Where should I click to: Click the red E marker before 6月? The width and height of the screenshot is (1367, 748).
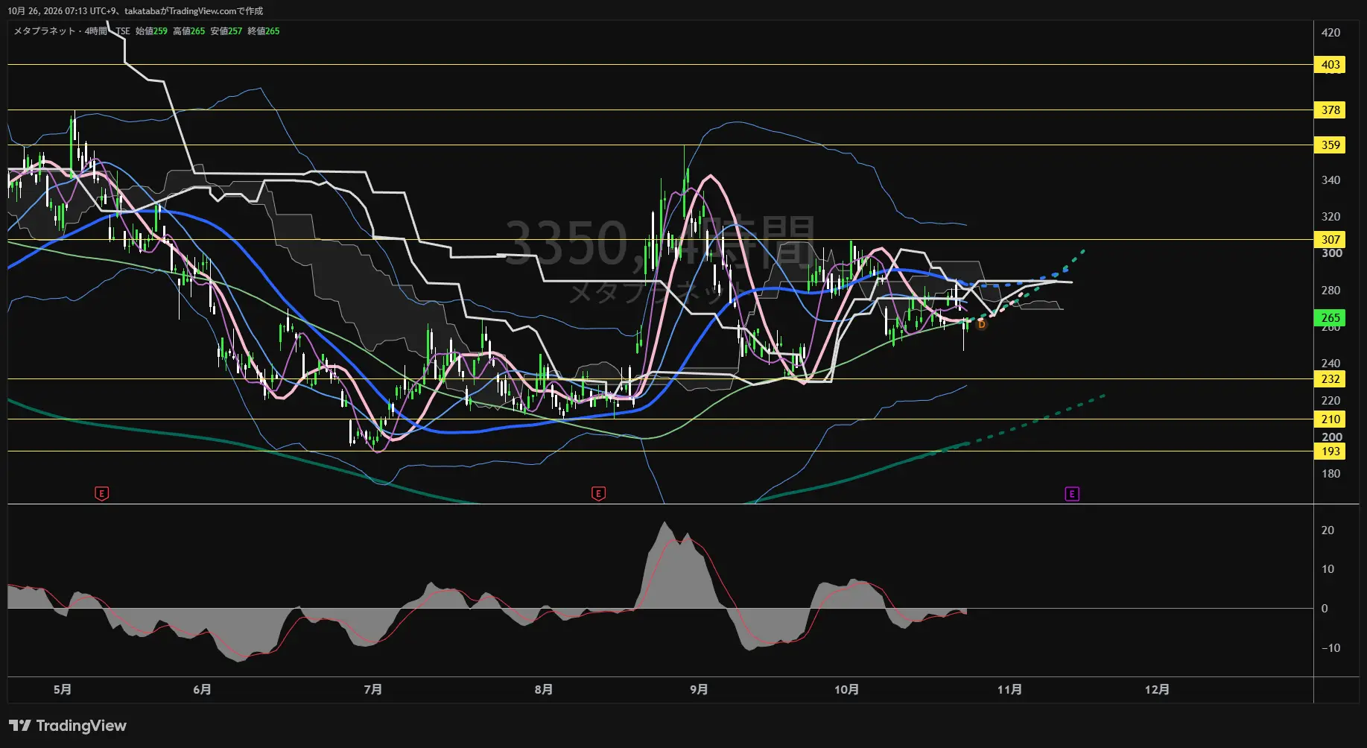102,493
